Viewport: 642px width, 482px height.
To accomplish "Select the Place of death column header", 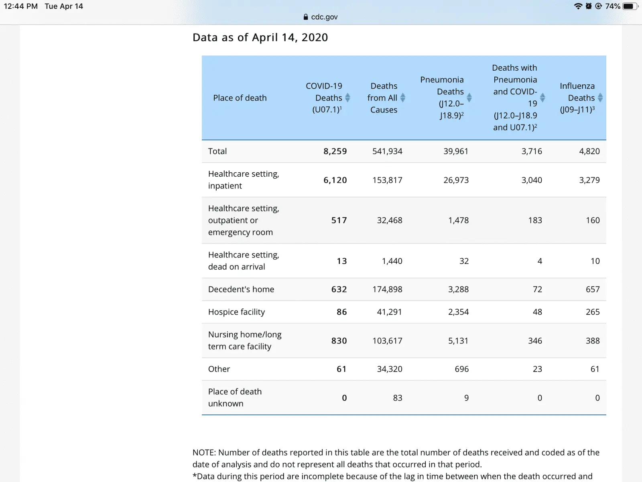I will click(240, 98).
